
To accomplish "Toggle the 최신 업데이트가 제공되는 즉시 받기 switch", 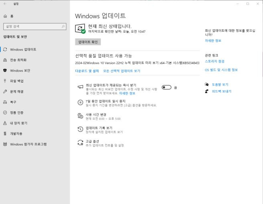I will [x=166, y=87].
